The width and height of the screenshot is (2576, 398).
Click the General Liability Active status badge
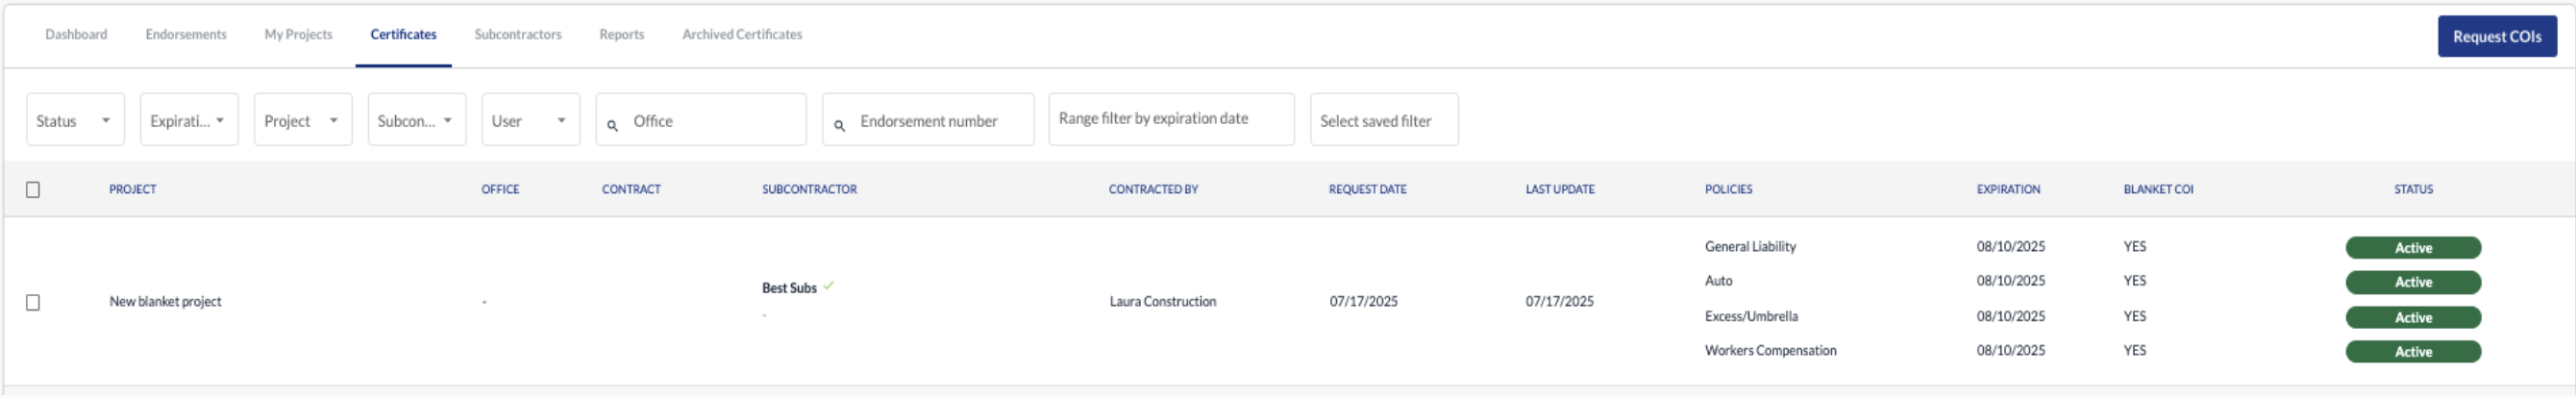tap(2412, 248)
